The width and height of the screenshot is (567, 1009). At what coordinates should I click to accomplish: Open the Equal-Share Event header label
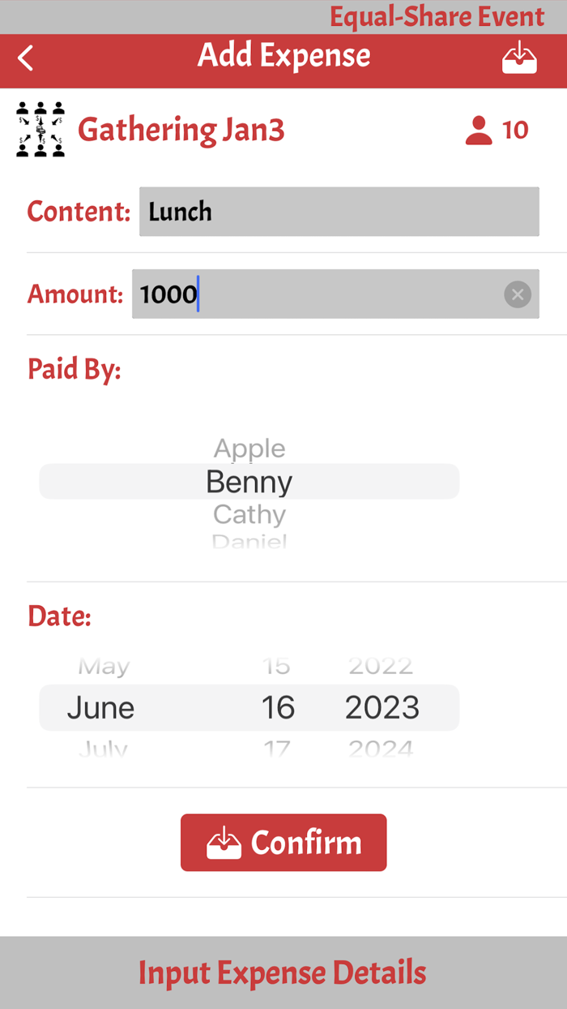click(x=437, y=16)
